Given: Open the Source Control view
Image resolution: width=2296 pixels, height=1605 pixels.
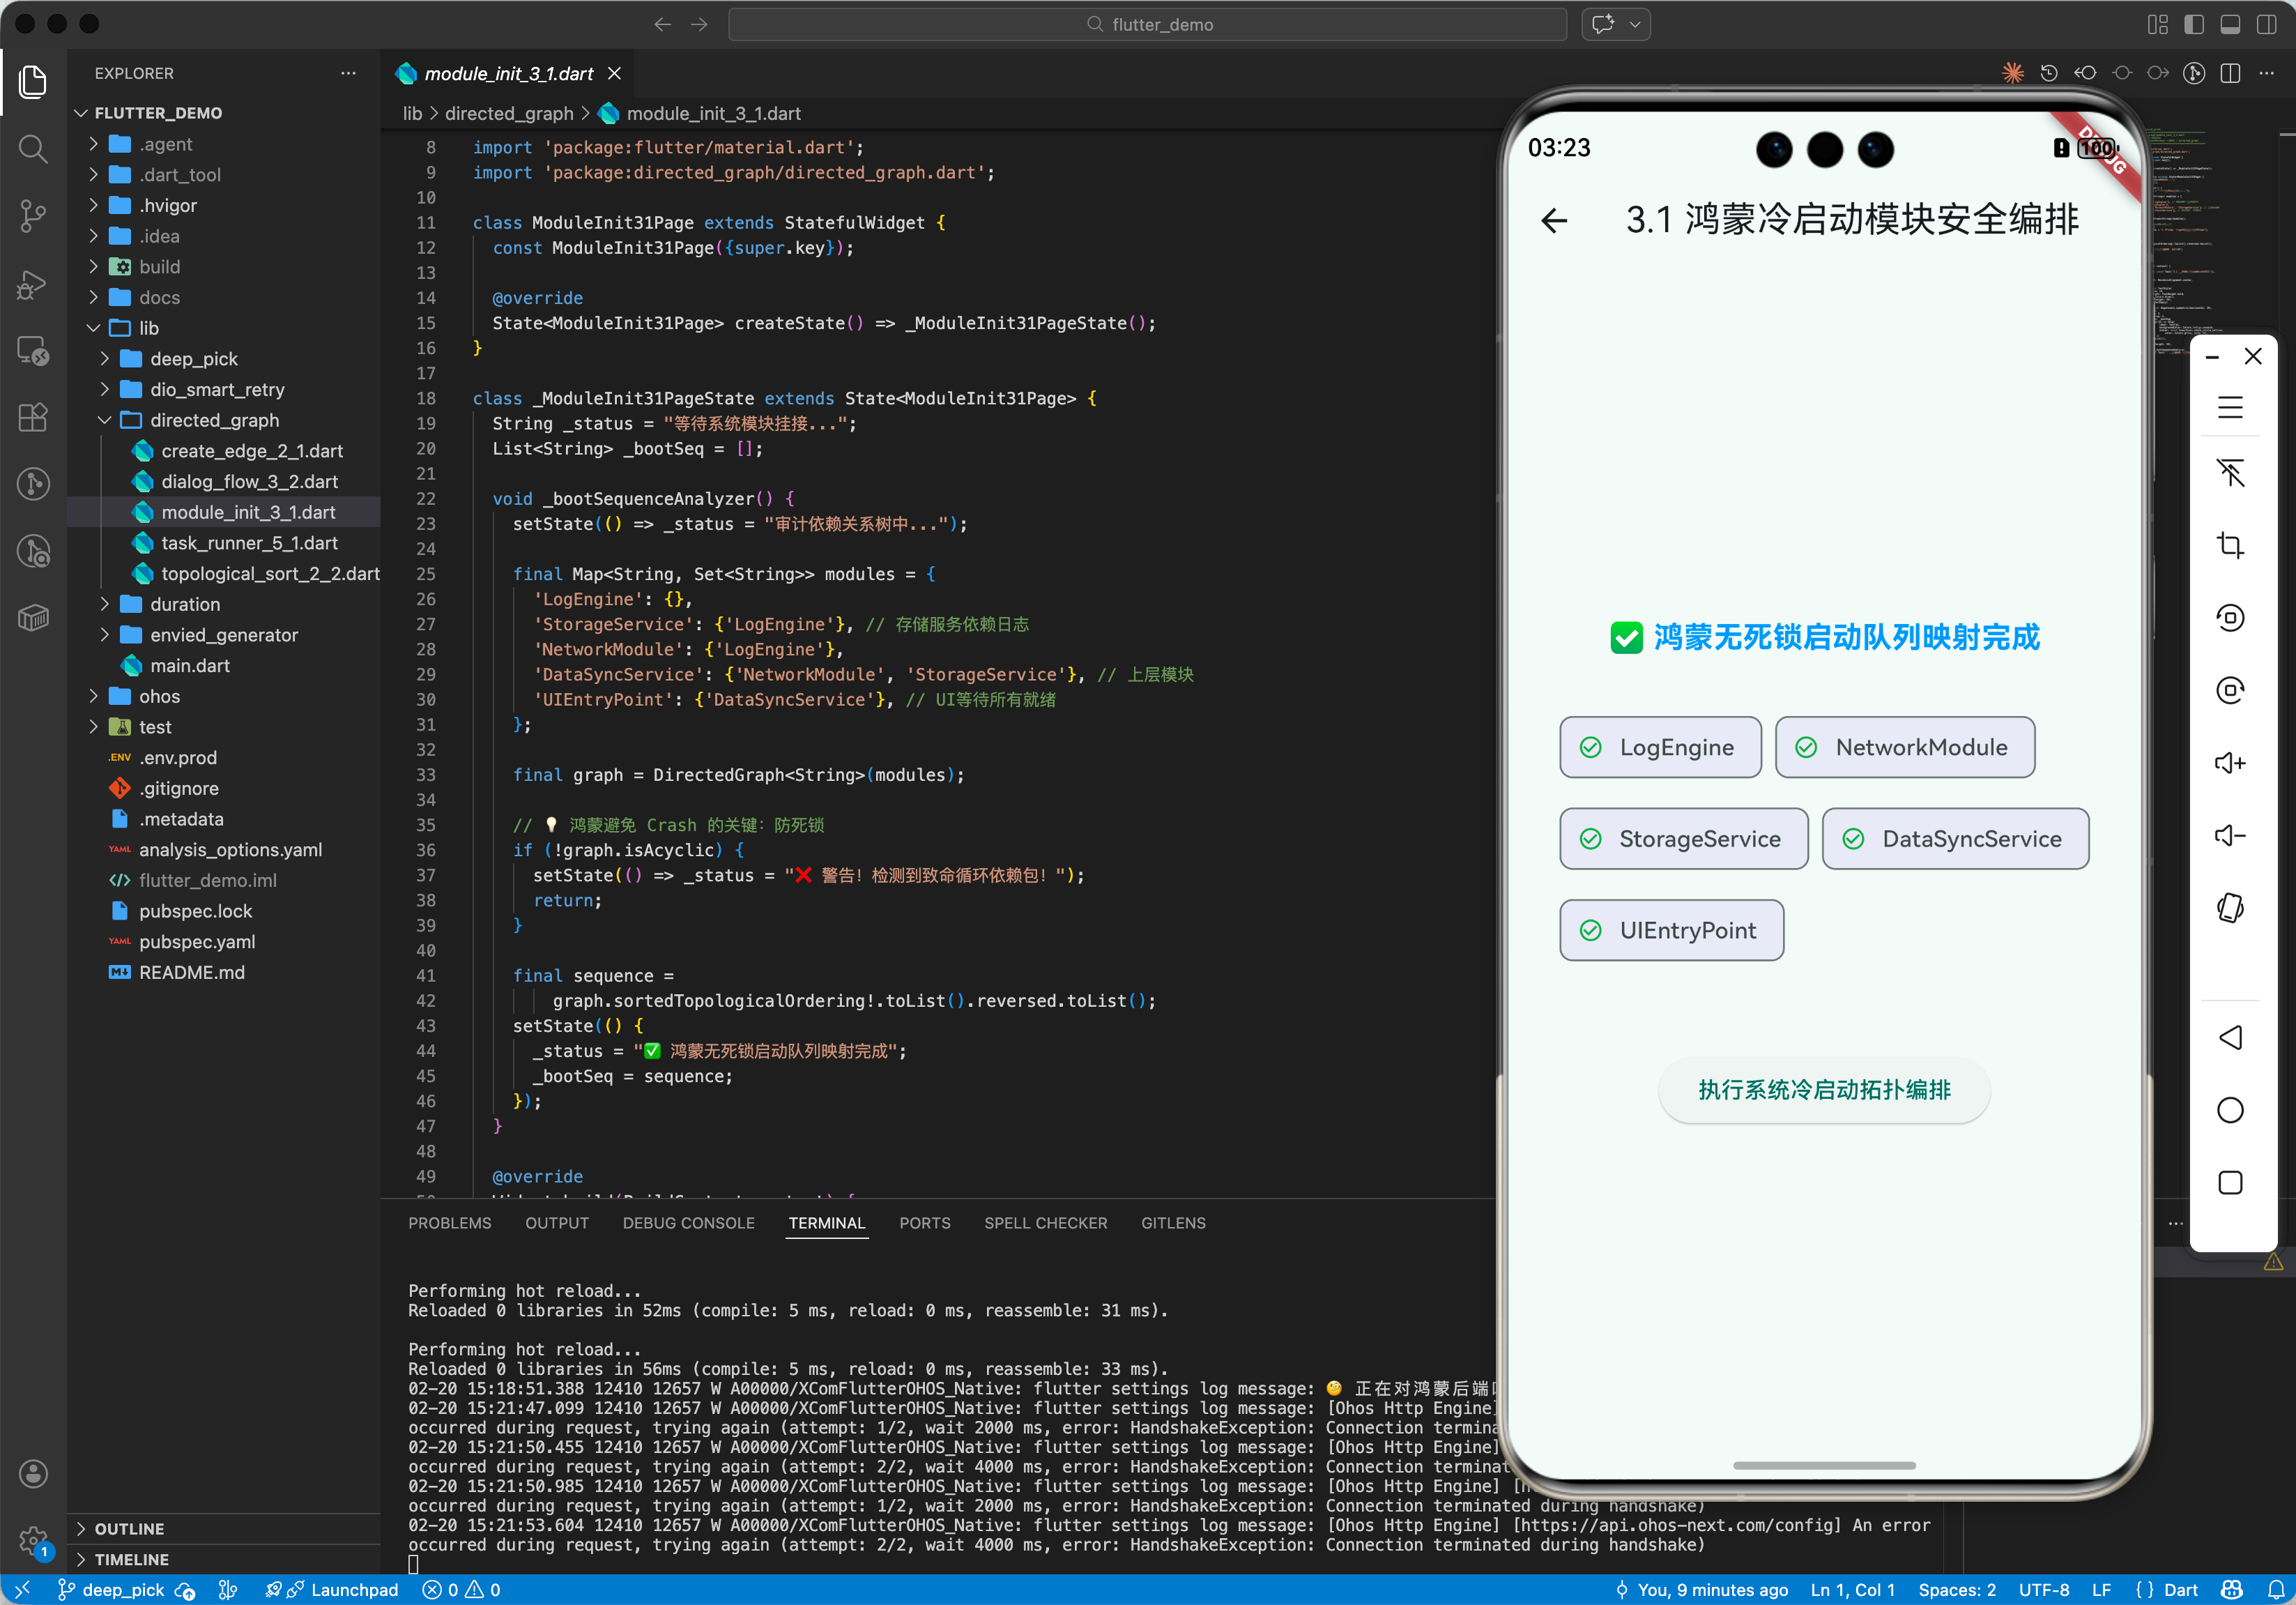Looking at the screenshot, I should 33,215.
